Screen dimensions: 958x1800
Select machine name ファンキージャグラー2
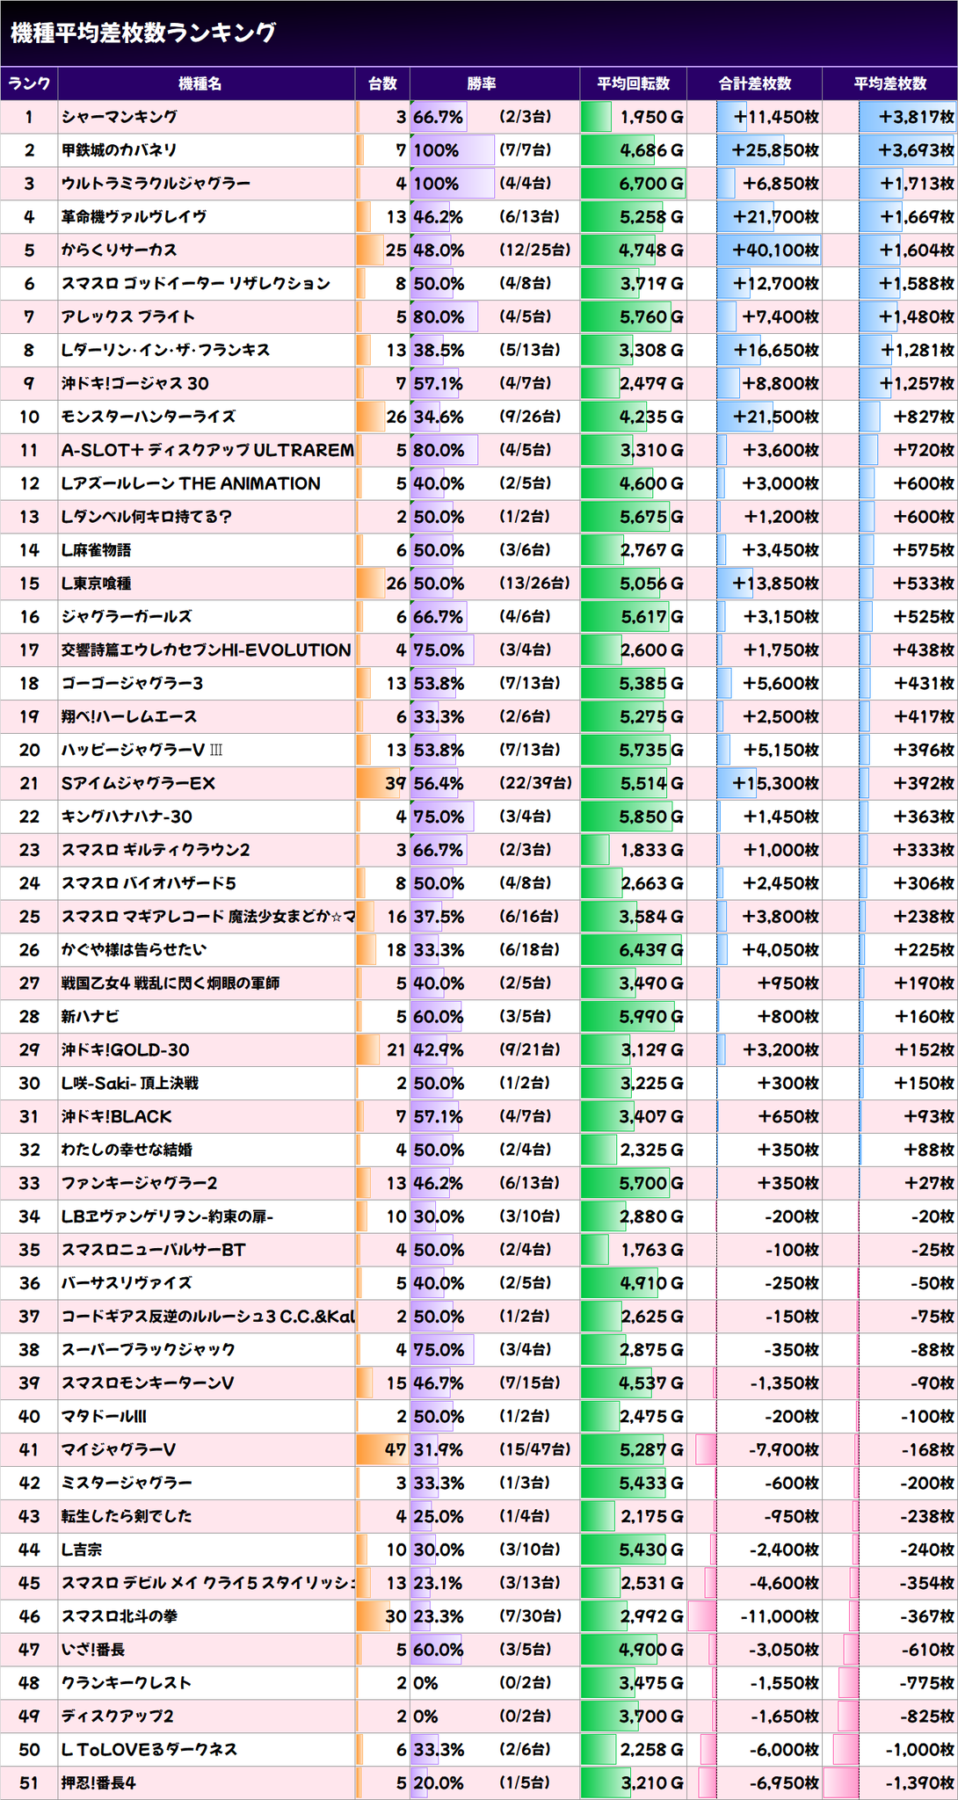(x=139, y=1183)
